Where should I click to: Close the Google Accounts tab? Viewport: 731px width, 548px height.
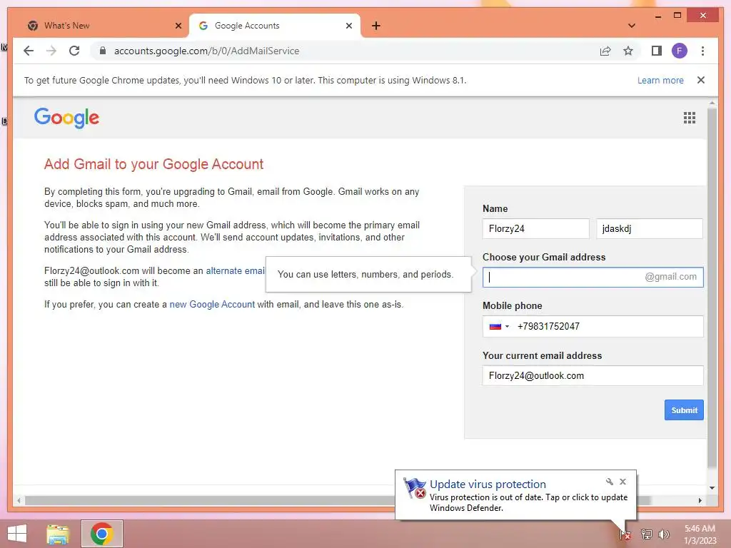point(348,26)
